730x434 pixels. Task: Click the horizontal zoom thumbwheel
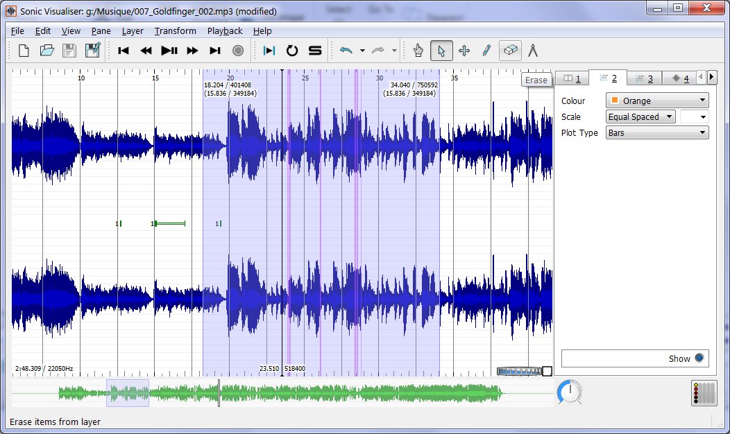click(x=519, y=371)
